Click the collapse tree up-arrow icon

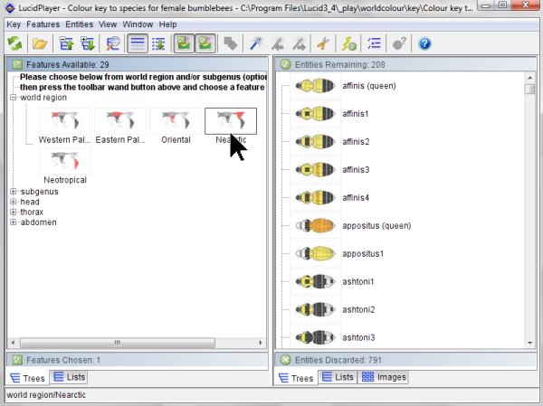click(x=66, y=43)
